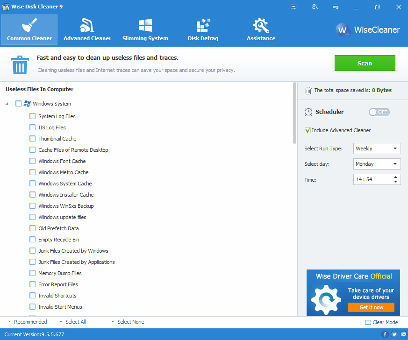The height and width of the screenshot is (340, 408).
Task: Check System Log Files
Action: [x=33, y=116]
